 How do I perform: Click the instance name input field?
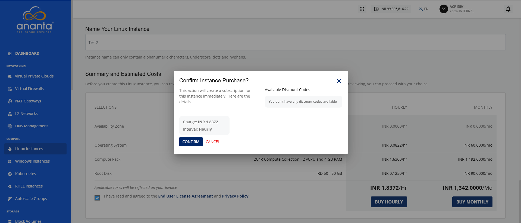point(296,42)
